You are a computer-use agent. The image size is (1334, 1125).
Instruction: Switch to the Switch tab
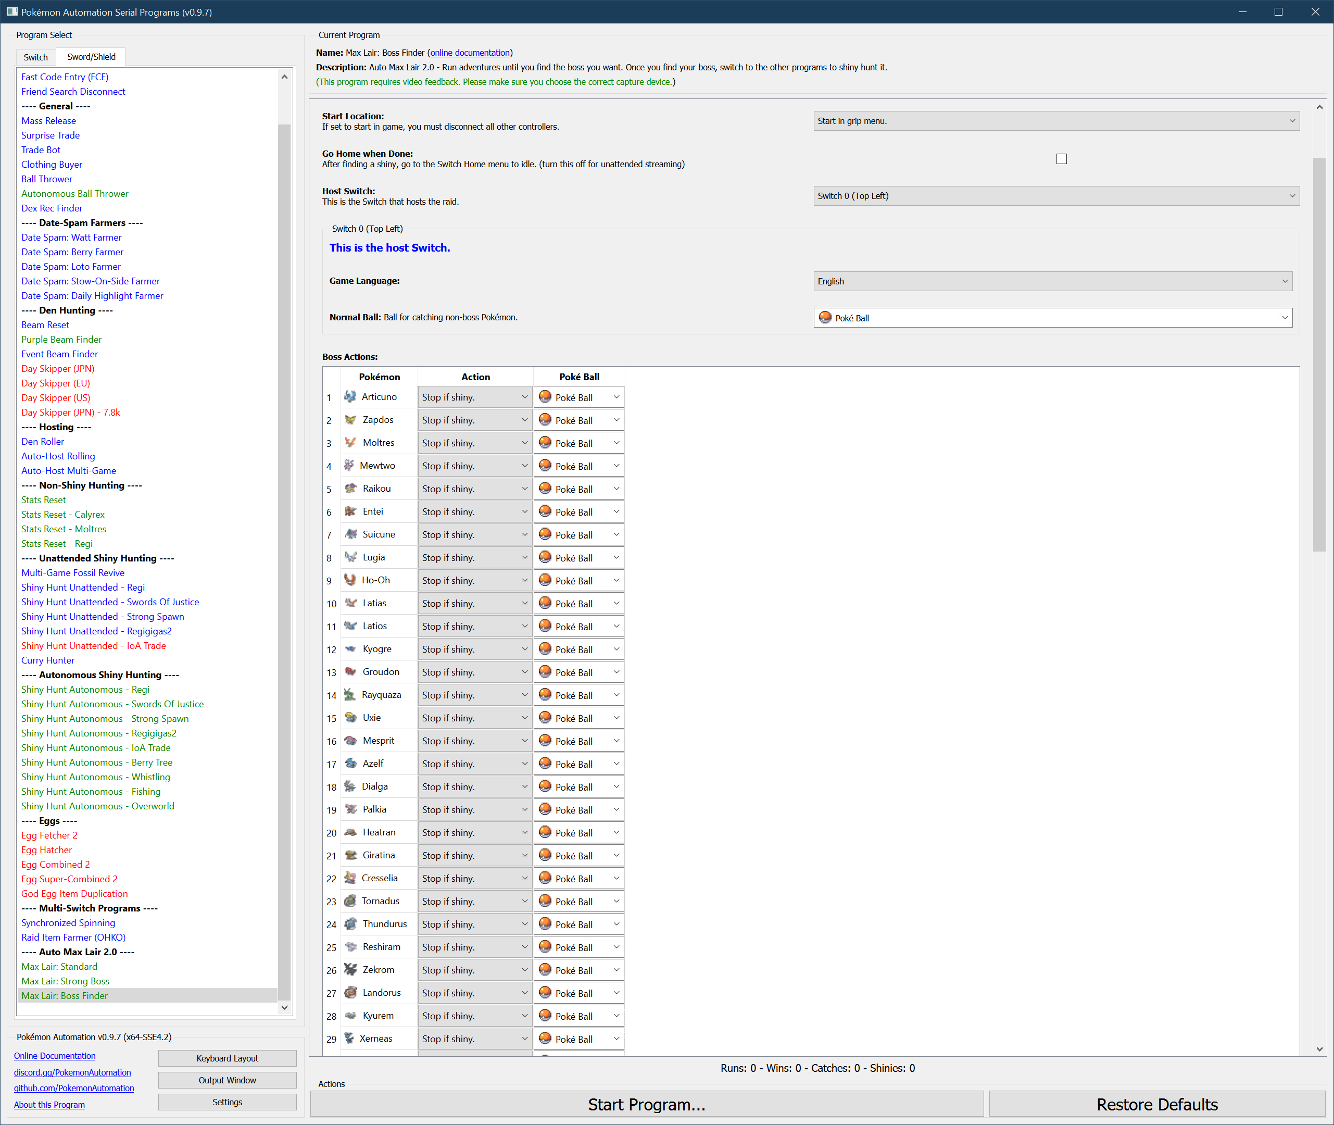(36, 57)
